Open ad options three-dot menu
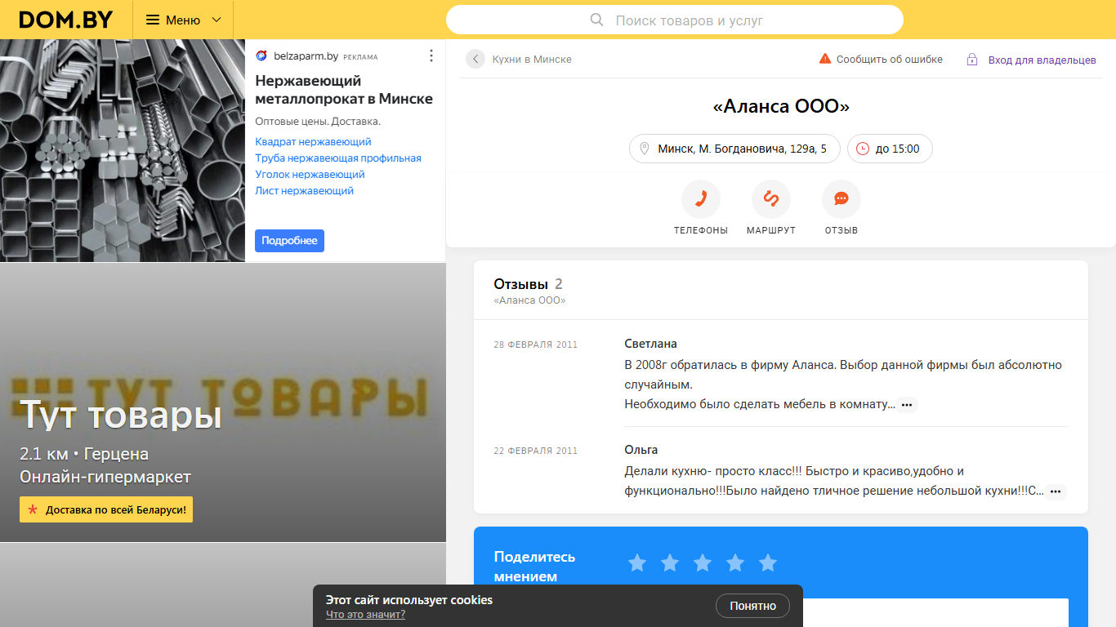Image resolution: width=1116 pixels, height=627 pixels. 431,56
